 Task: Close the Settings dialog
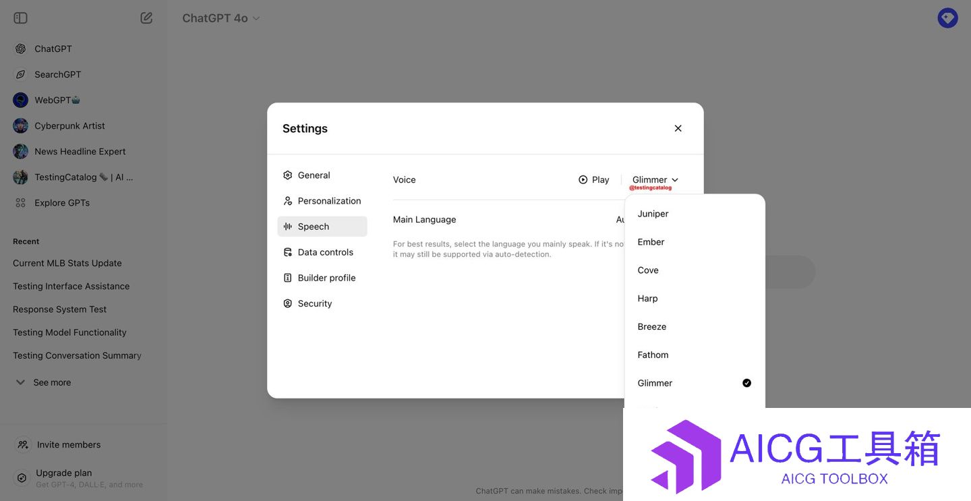[678, 128]
